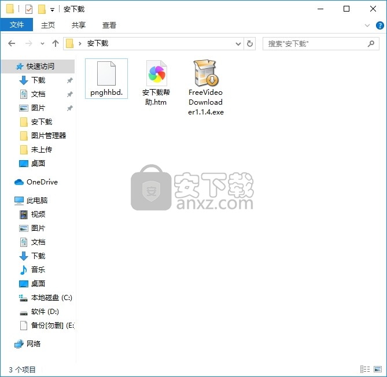Open 图片 under 此电脑
387x377 pixels.
point(38,228)
